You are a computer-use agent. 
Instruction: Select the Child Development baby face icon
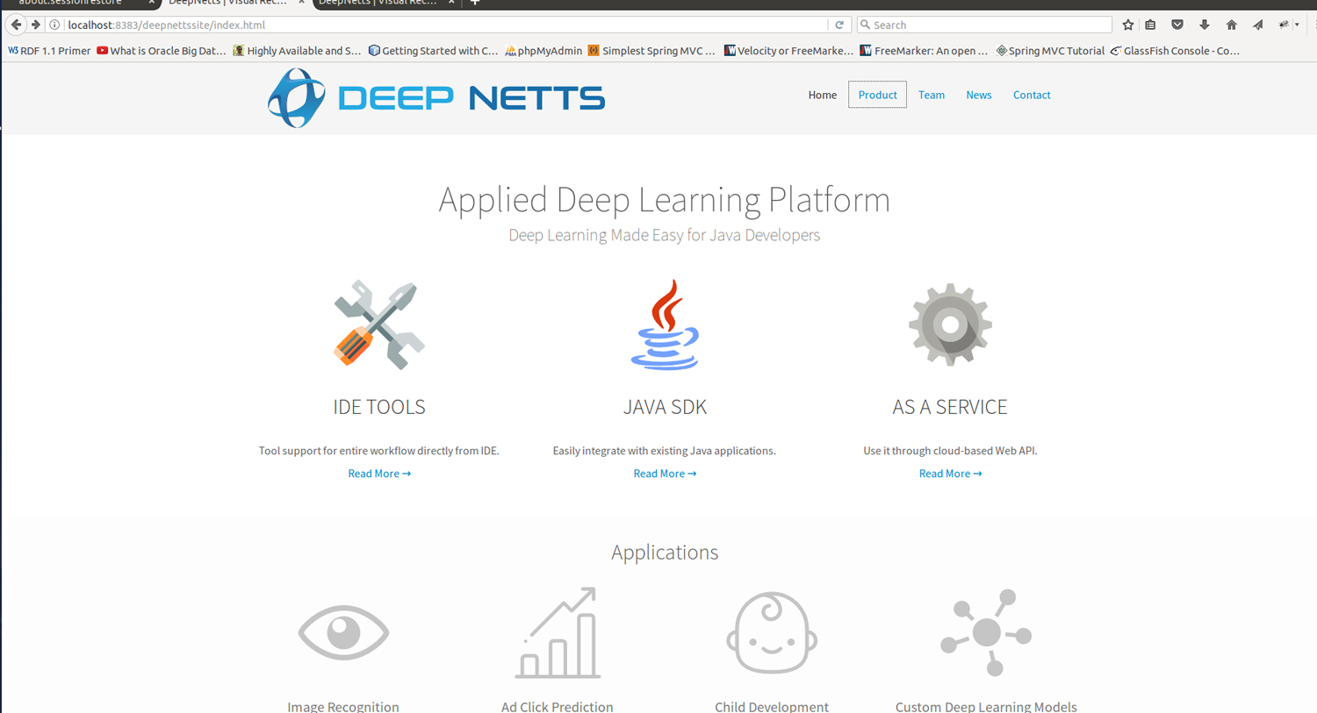pyautogui.click(x=772, y=632)
